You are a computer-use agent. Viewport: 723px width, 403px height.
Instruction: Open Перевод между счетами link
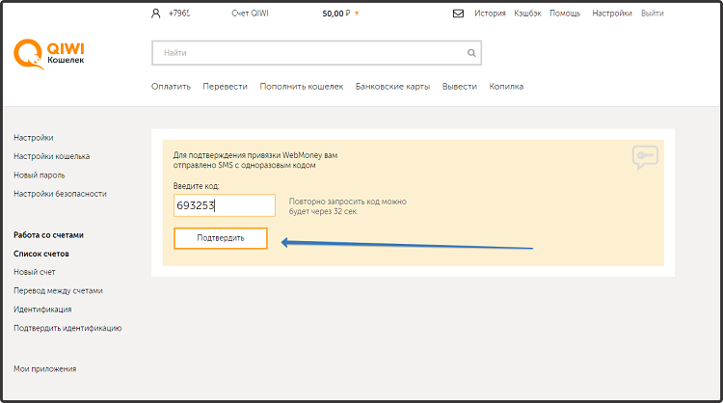pos(58,291)
